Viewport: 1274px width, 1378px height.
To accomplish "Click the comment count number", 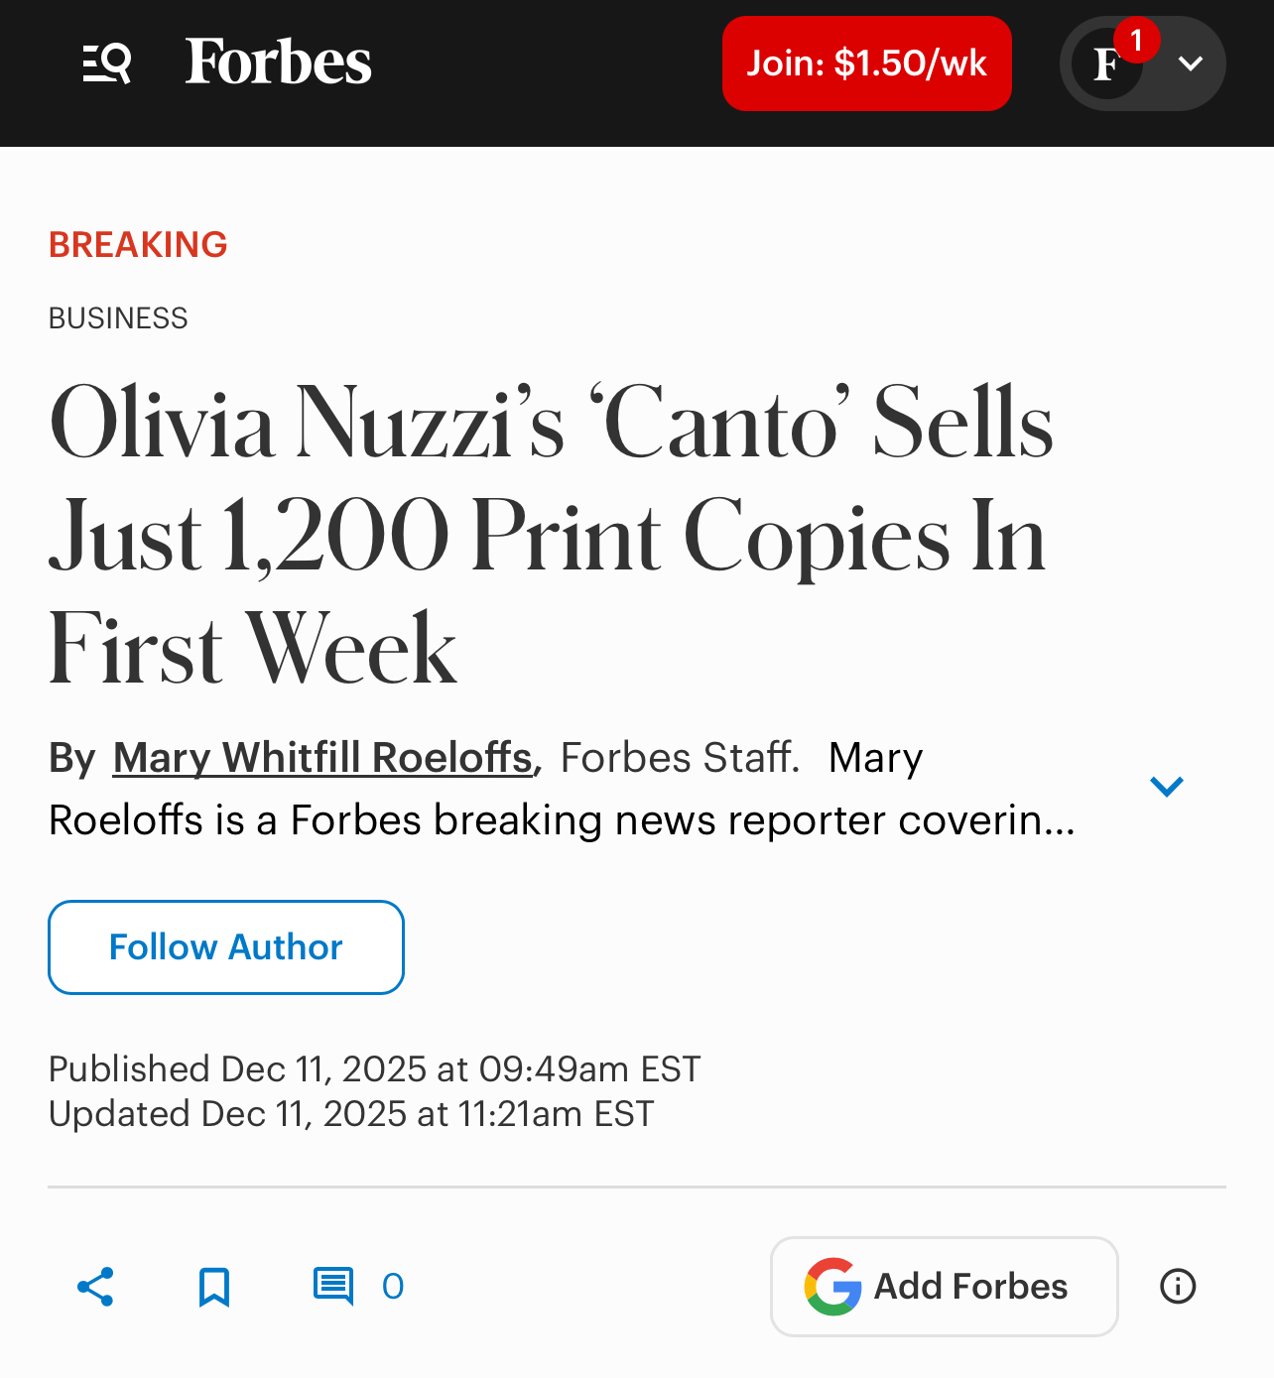I will 393,1287.
